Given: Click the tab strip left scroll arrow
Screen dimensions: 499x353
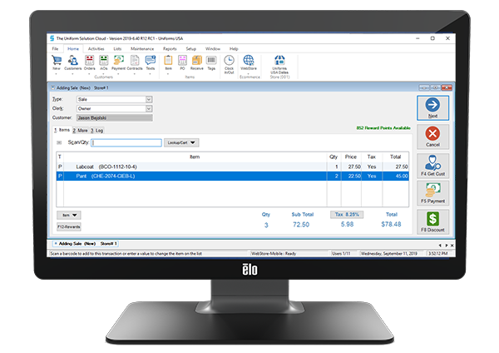Looking at the screenshot, I should click(x=440, y=246).
